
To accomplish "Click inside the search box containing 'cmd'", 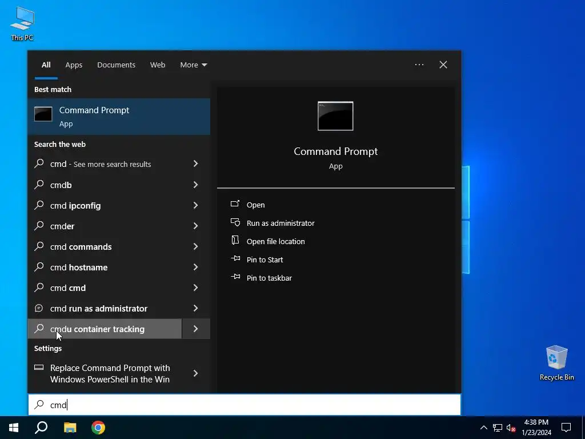I will point(245,405).
